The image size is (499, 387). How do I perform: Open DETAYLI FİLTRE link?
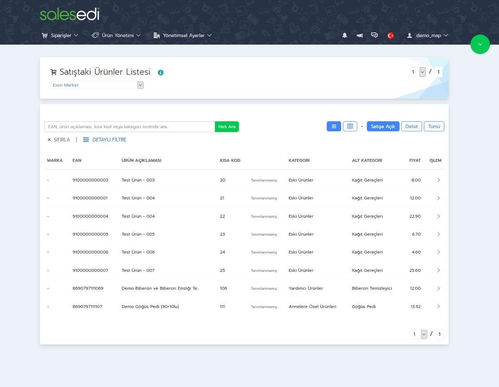pos(105,140)
